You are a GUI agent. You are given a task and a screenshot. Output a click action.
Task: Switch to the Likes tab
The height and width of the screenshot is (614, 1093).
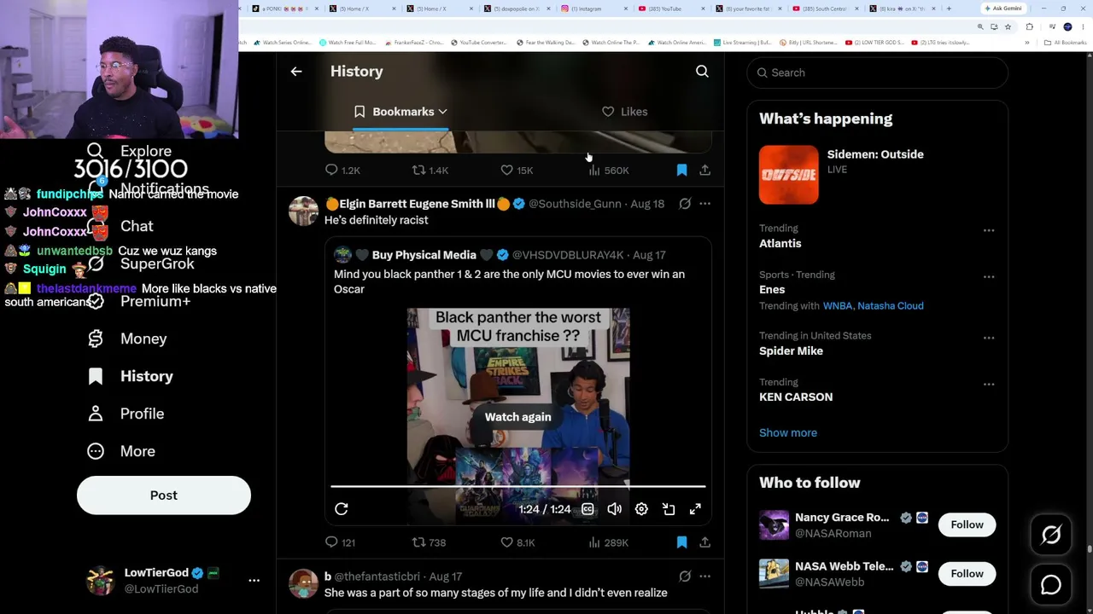click(x=625, y=112)
